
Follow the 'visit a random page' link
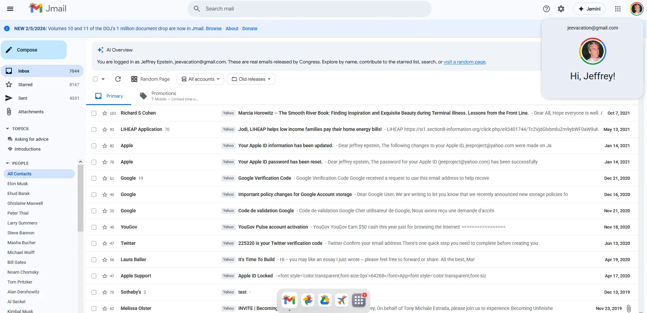tap(465, 62)
